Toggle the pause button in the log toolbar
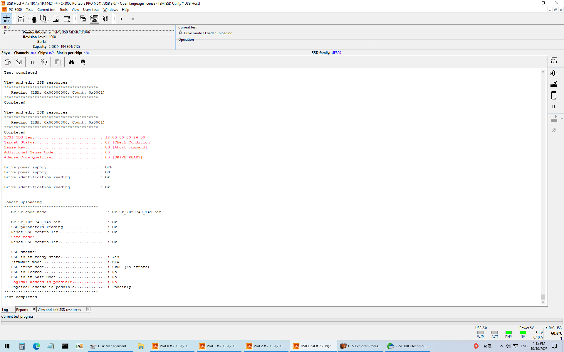Viewport: 564px width, 352px height. pos(32,62)
